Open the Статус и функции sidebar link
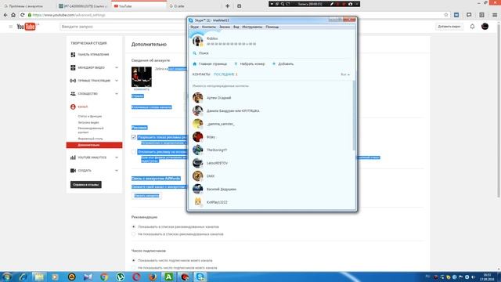Viewport: 501px width, 282px height. coord(90,117)
